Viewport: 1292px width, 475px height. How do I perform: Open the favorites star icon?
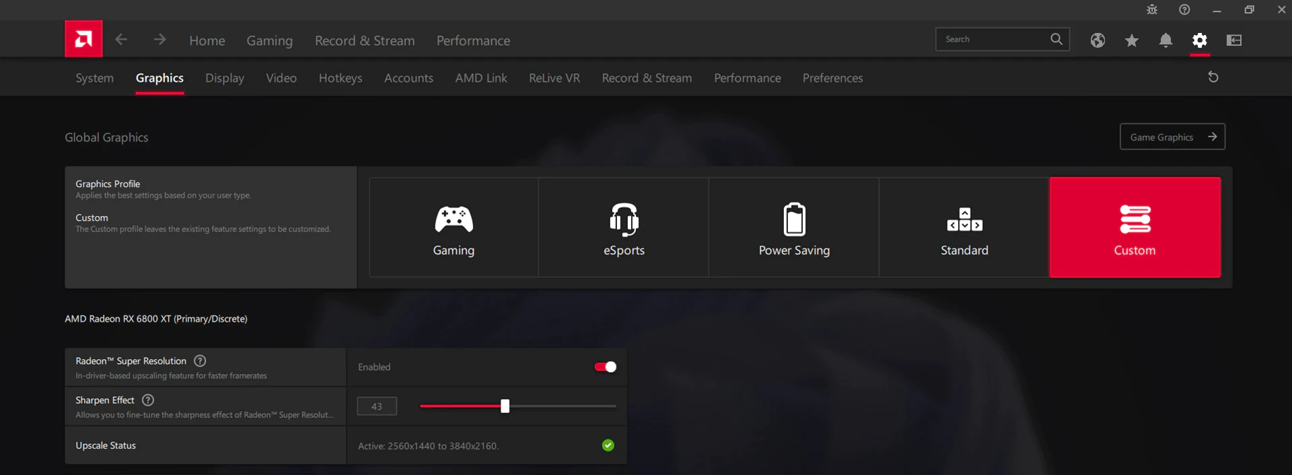1132,40
